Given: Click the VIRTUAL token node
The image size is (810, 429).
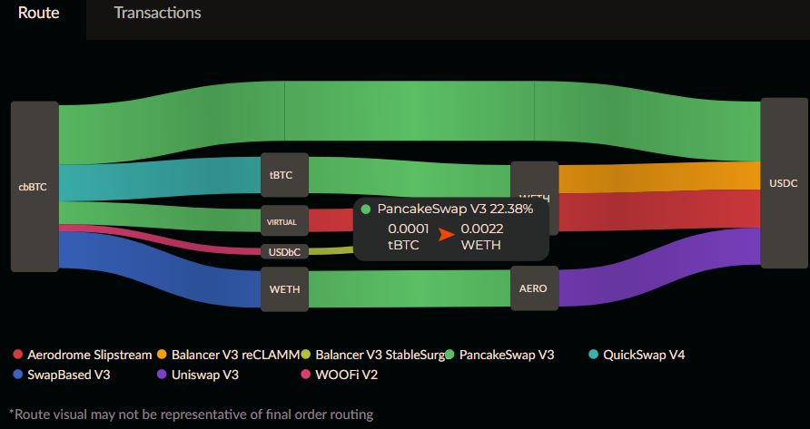Looking at the screenshot, I should coord(284,221).
